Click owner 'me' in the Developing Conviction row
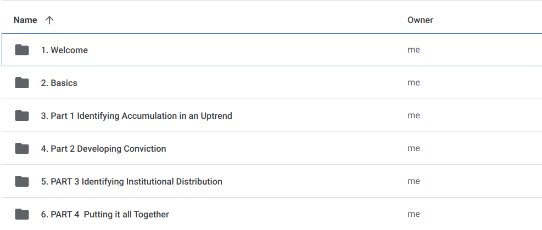This screenshot has height=230, width=542. point(414,148)
